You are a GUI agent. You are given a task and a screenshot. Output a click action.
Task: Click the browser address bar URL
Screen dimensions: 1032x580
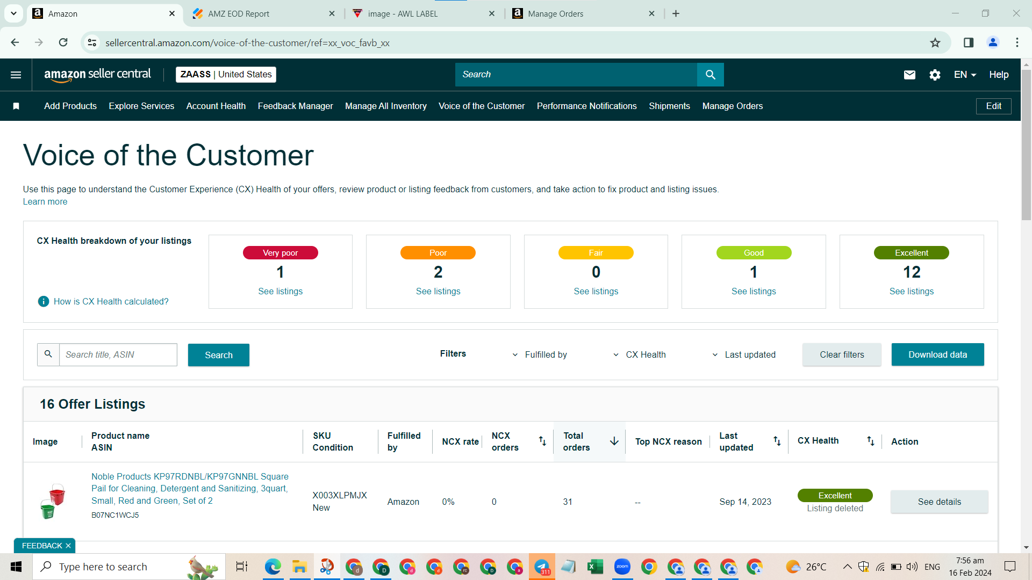click(x=247, y=43)
